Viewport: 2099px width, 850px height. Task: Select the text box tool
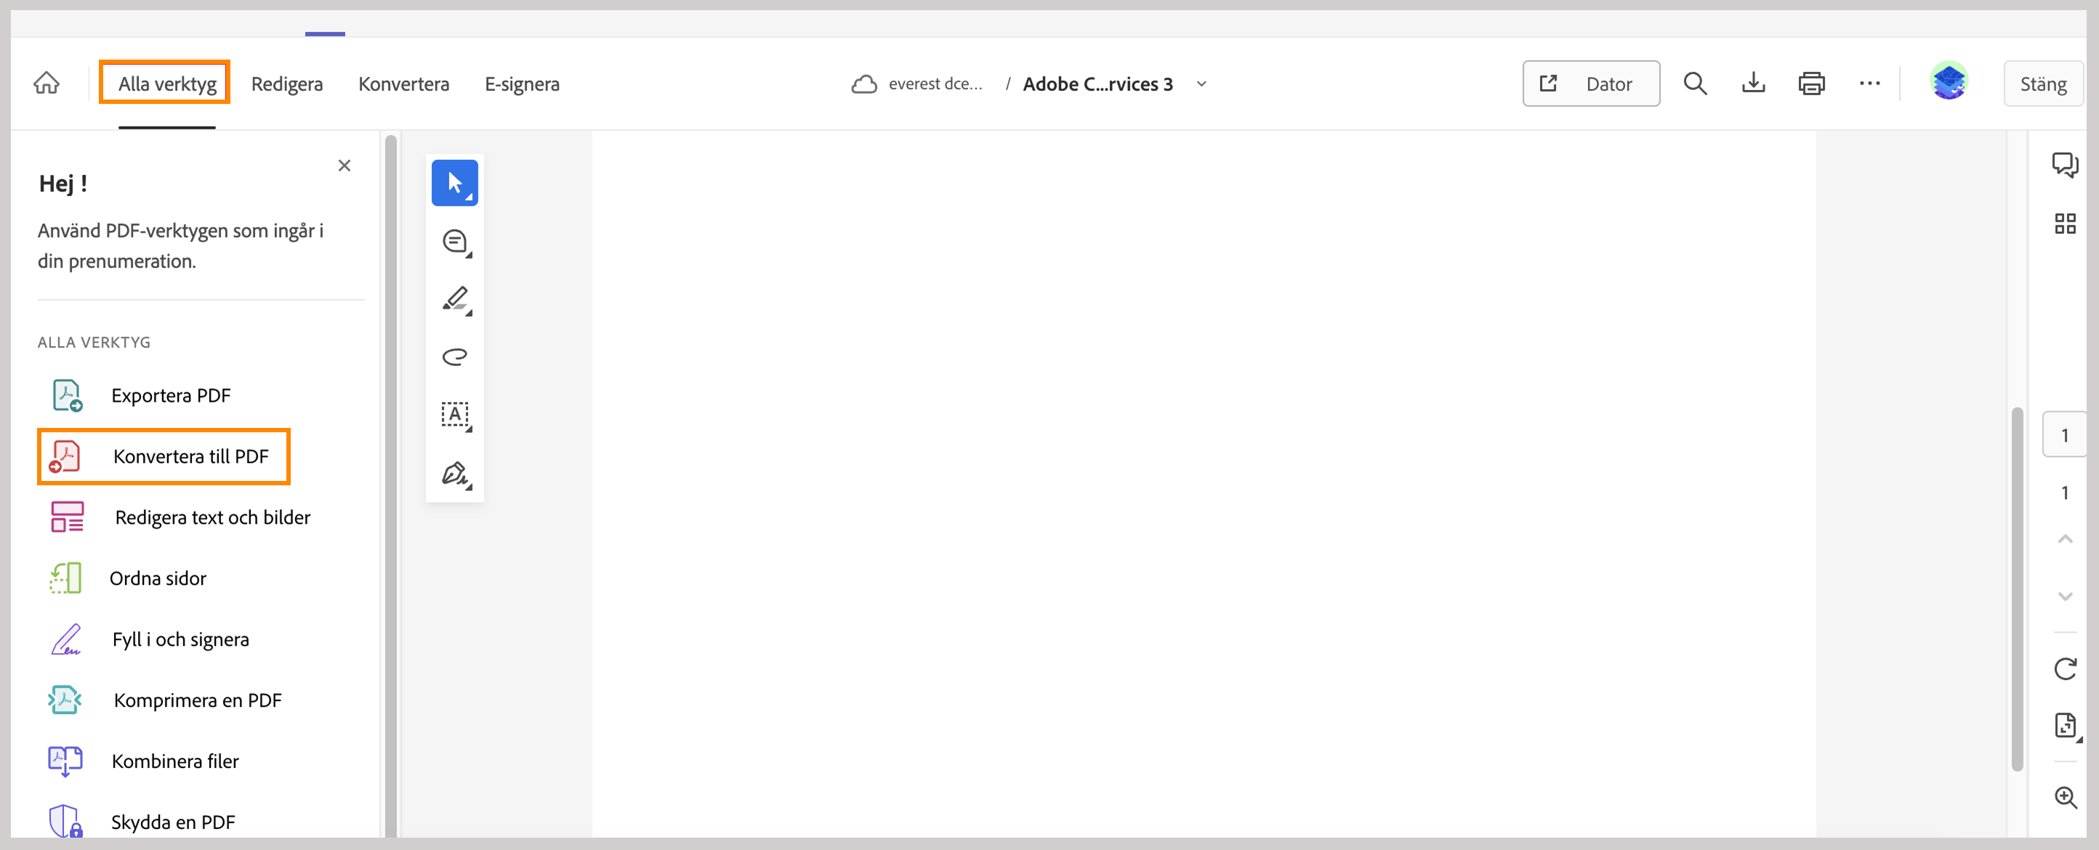[x=455, y=416]
